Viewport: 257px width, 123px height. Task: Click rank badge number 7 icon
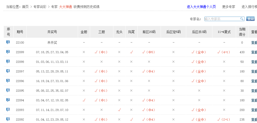coord(8,100)
